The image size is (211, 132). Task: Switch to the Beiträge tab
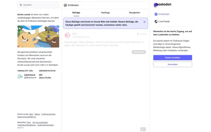point(76,13)
